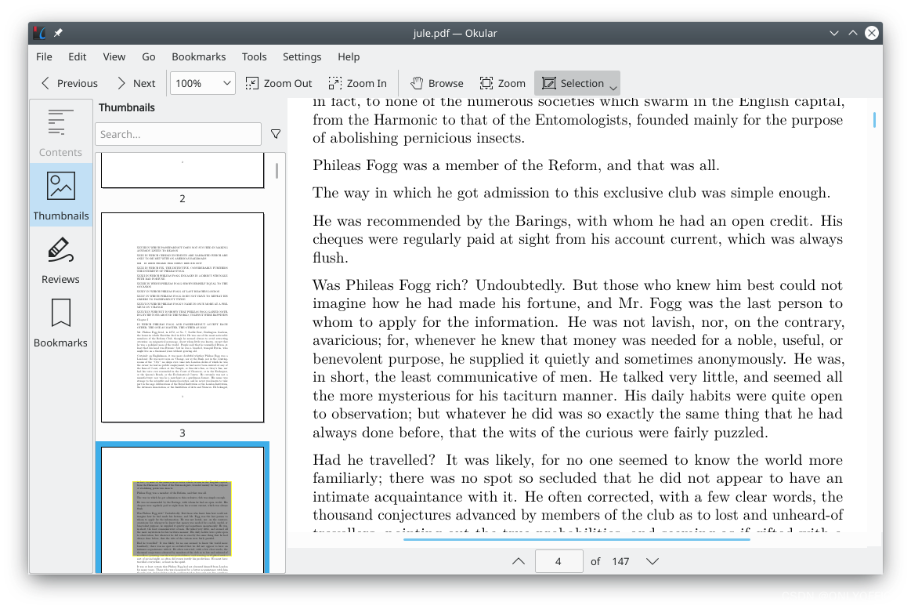Image resolution: width=911 pixels, height=609 pixels.
Task: Go to the Previous page
Action: point(69,83)
